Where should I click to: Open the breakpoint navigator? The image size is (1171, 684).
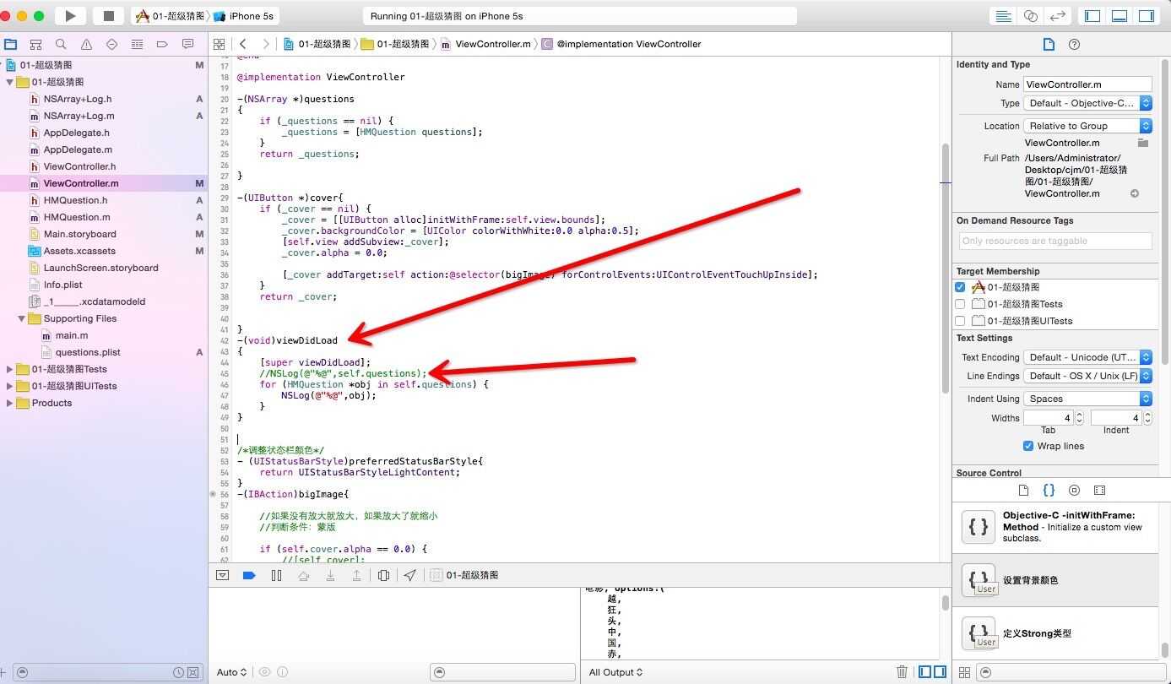(x=162, y=44)
